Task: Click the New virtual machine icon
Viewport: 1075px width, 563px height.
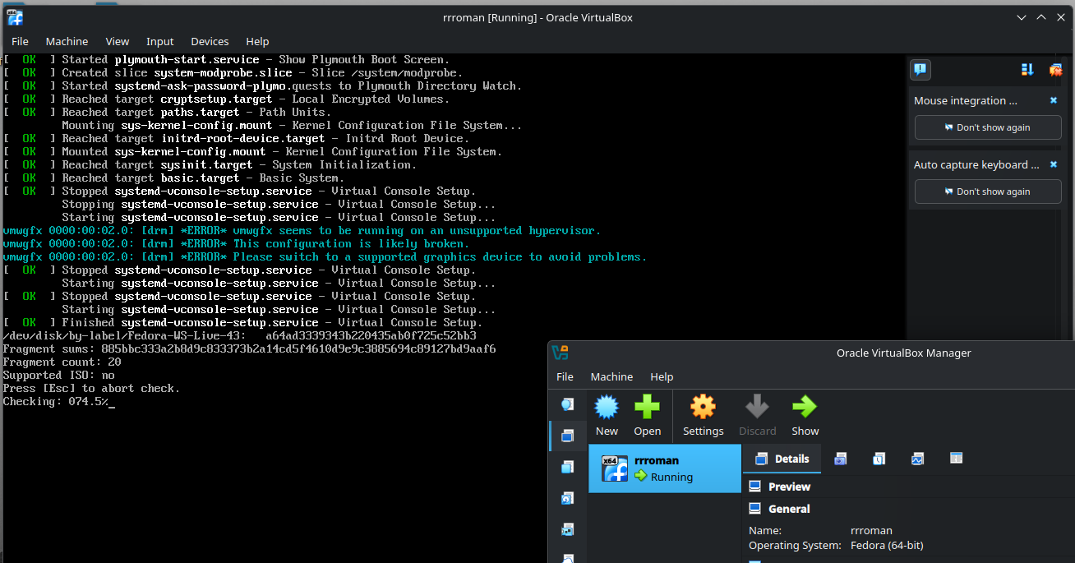Action: click(607, 415)
